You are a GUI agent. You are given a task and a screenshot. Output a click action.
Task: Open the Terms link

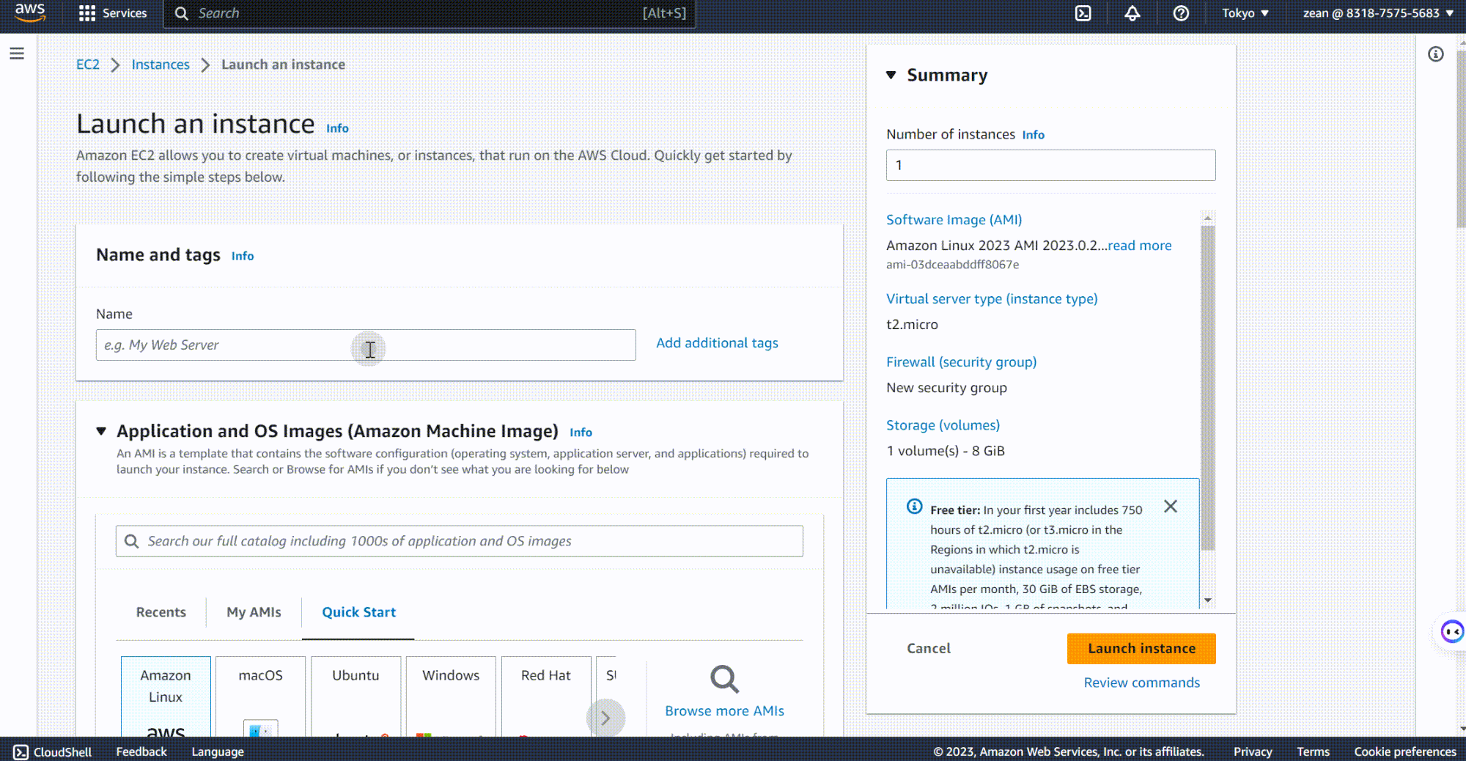pos(1313,751)
